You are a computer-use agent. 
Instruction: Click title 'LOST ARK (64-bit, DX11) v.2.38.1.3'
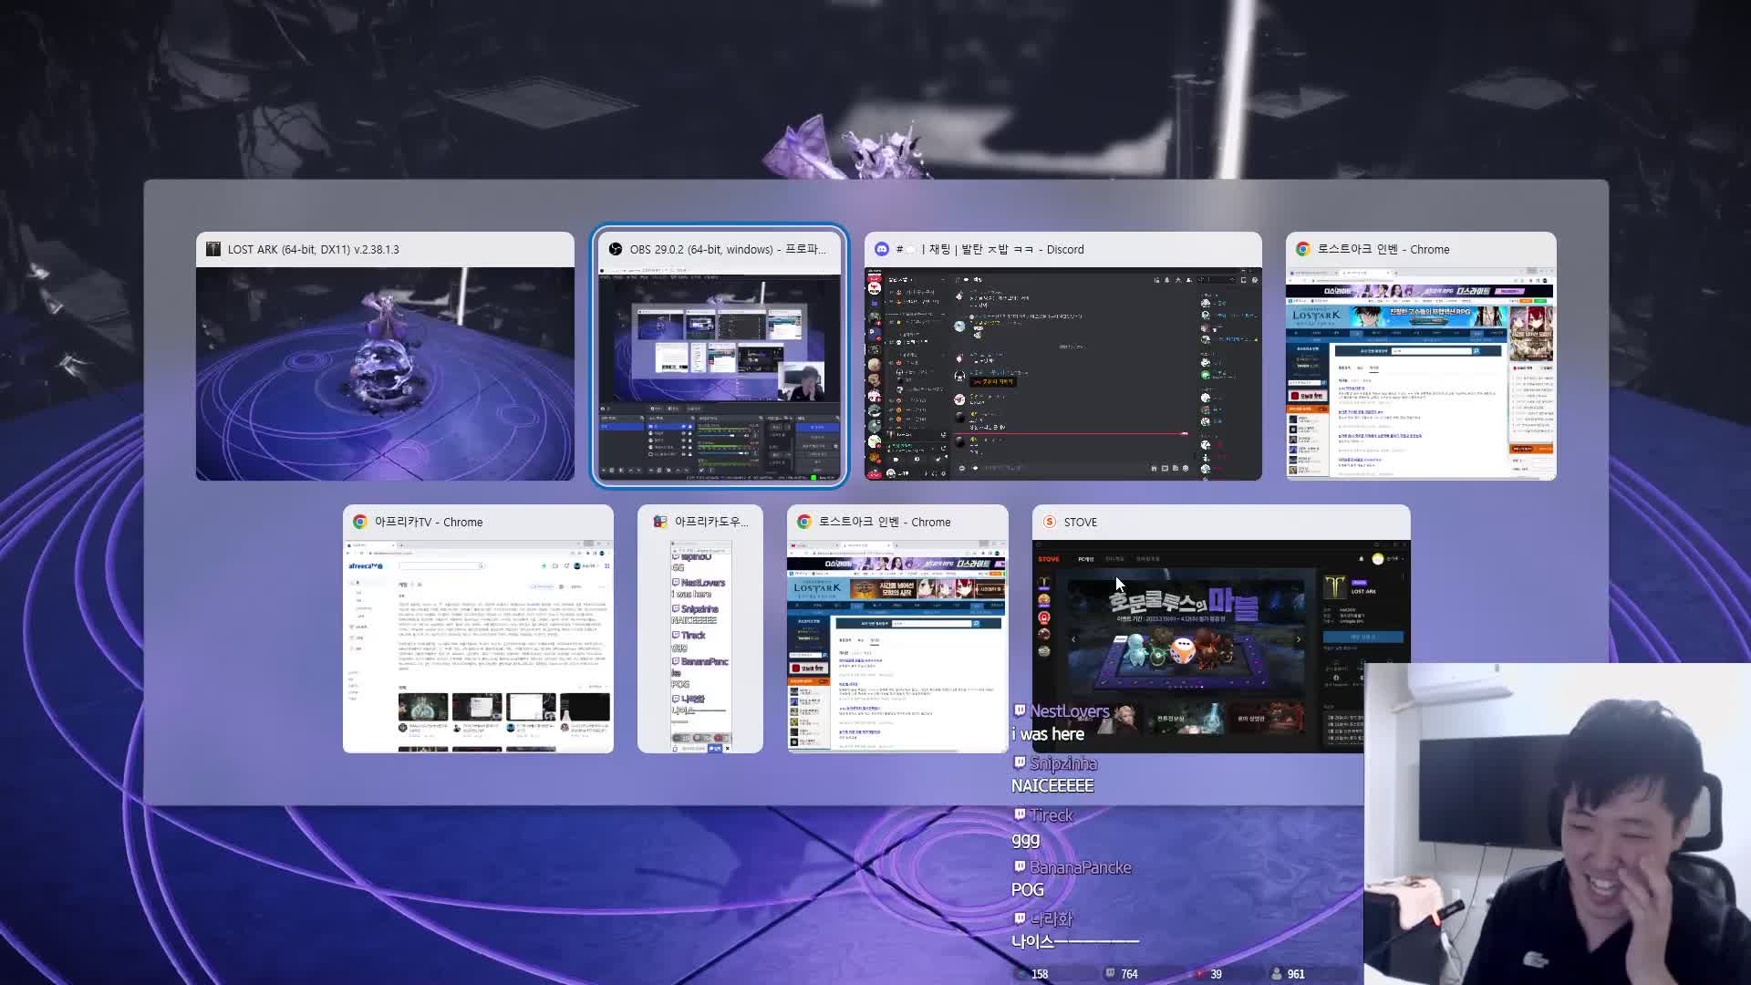pyautogui.click(x=313, y=249)
